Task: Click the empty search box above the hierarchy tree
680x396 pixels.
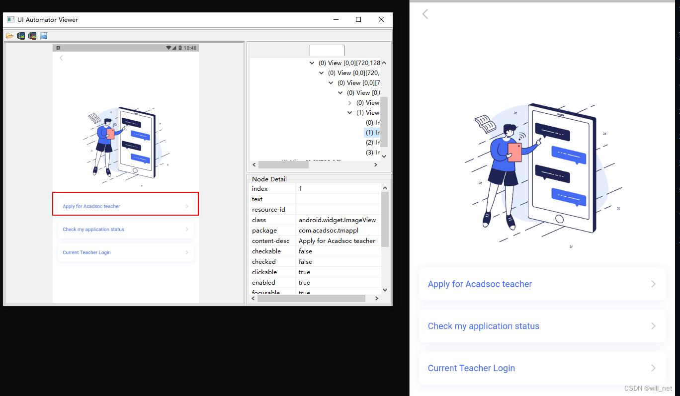Action: [327, 50]
